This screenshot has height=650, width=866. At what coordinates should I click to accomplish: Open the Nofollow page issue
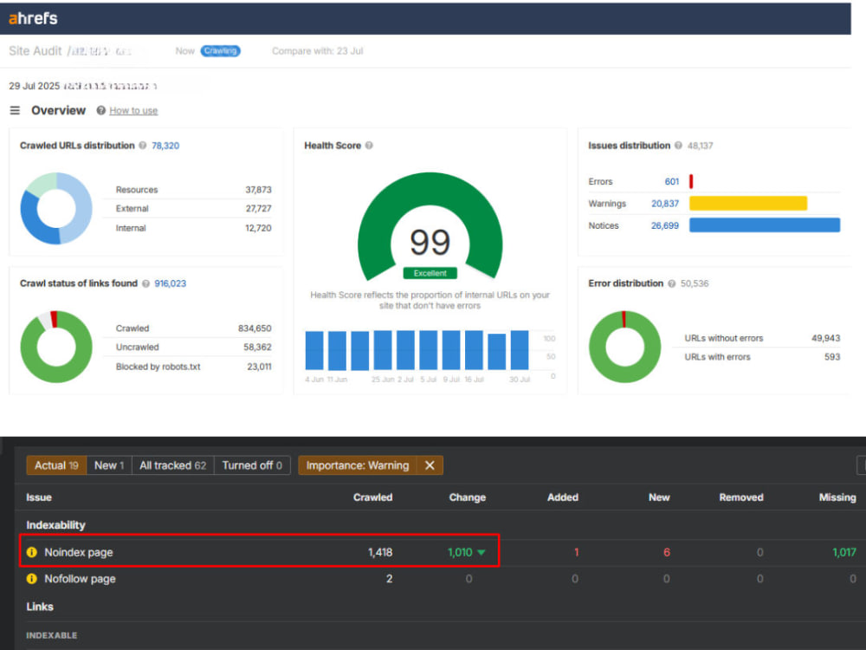pyautogui.click(x=80, y=579)
